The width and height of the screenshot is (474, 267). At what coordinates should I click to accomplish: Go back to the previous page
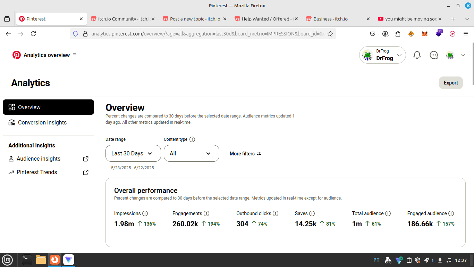[8, 34]
